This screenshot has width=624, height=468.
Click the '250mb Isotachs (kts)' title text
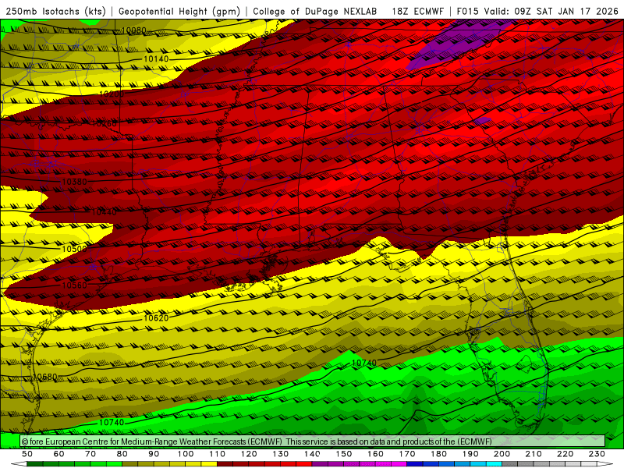[x=55, y=11]
